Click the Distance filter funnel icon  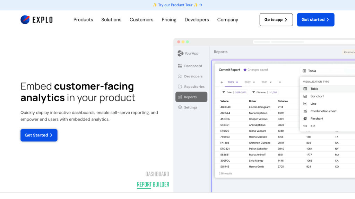[253, 92]
